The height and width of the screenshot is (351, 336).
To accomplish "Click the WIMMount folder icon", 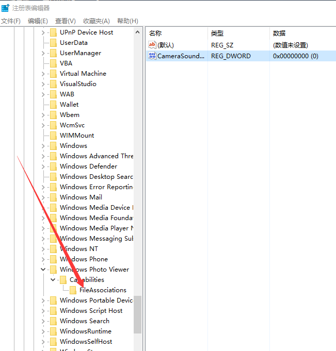I will pyautogui.click(x=53, y=136).
